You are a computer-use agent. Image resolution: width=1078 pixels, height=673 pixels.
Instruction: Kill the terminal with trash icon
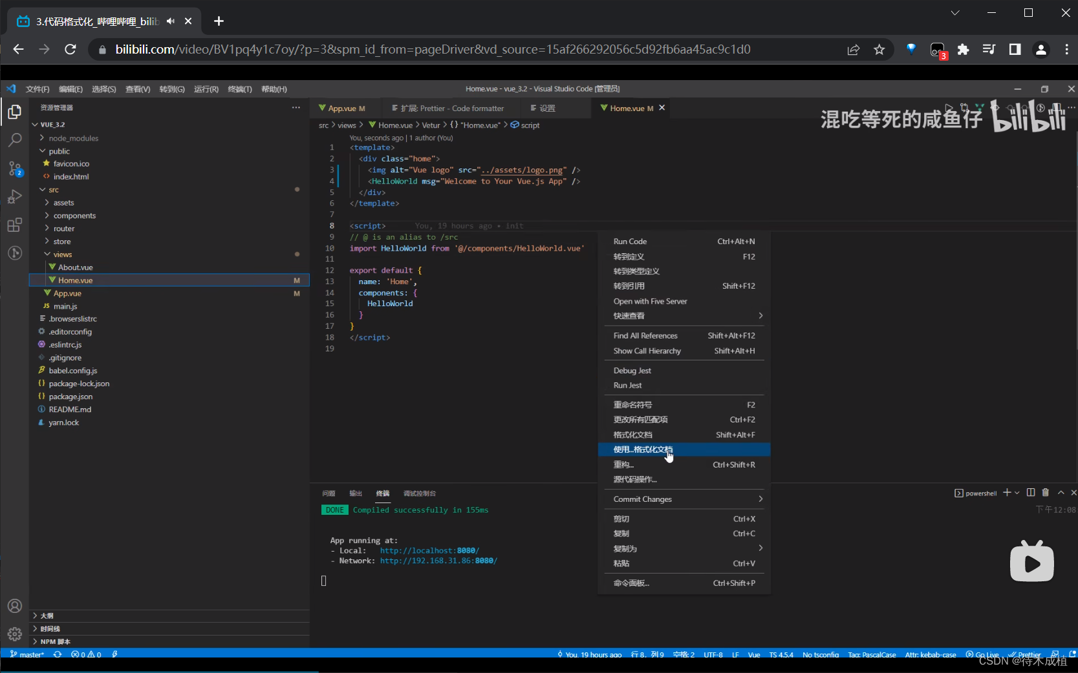pyautogui.click(x=1046, y=493)
